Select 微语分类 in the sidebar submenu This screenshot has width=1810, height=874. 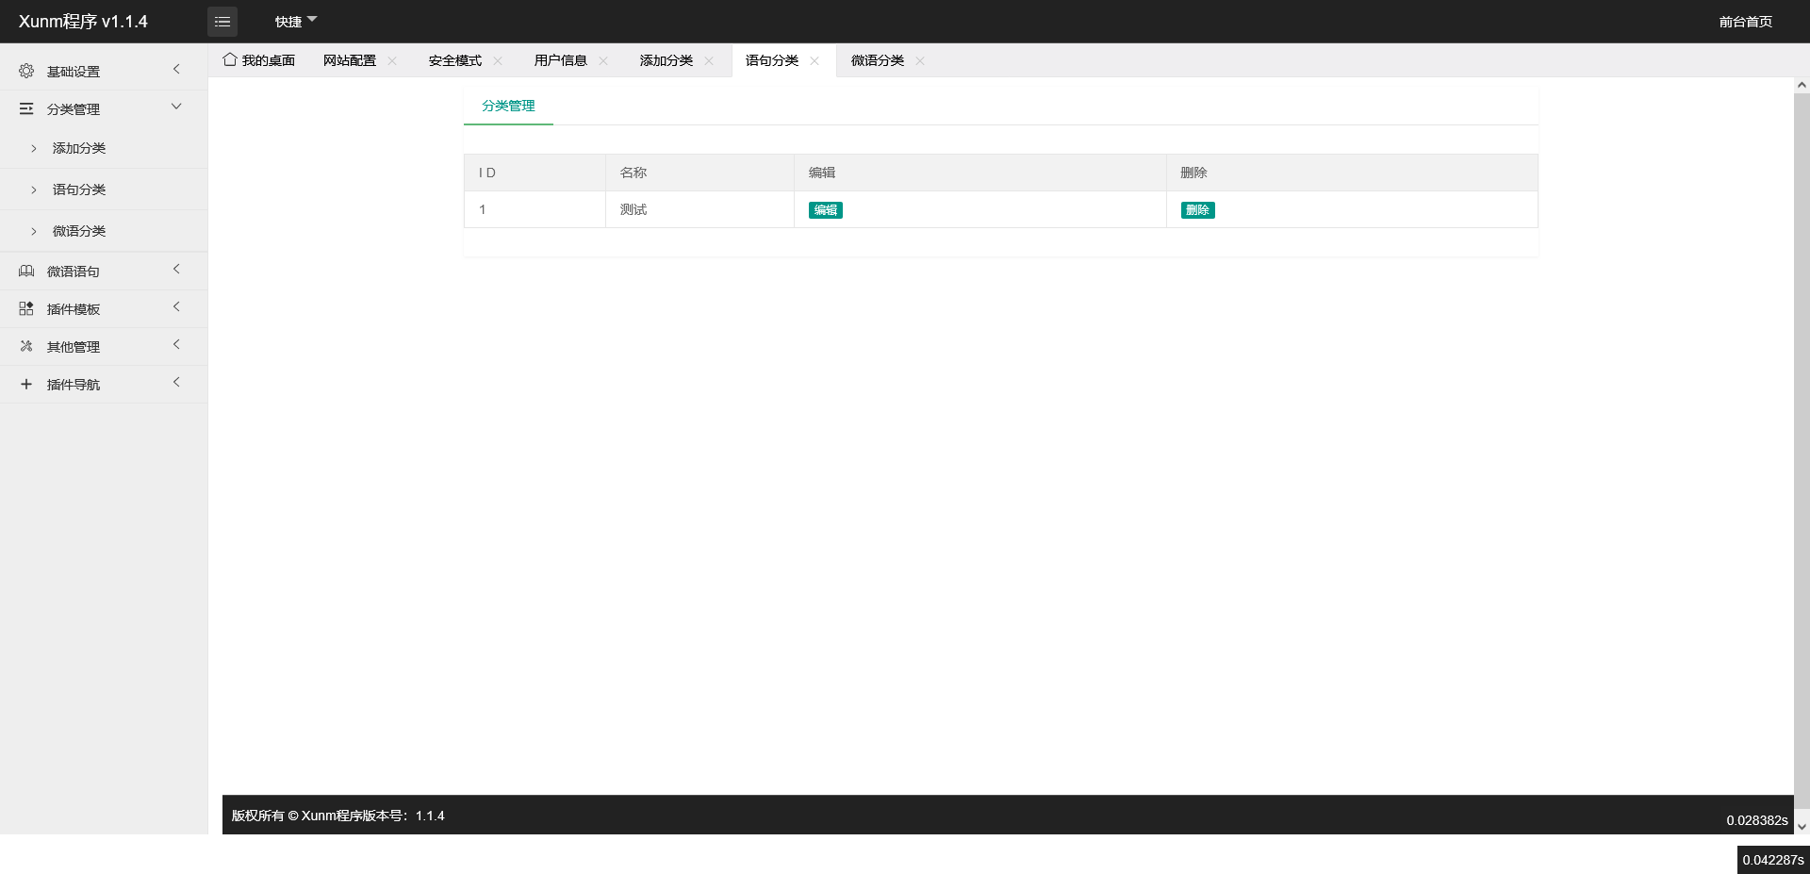point(79,231)
